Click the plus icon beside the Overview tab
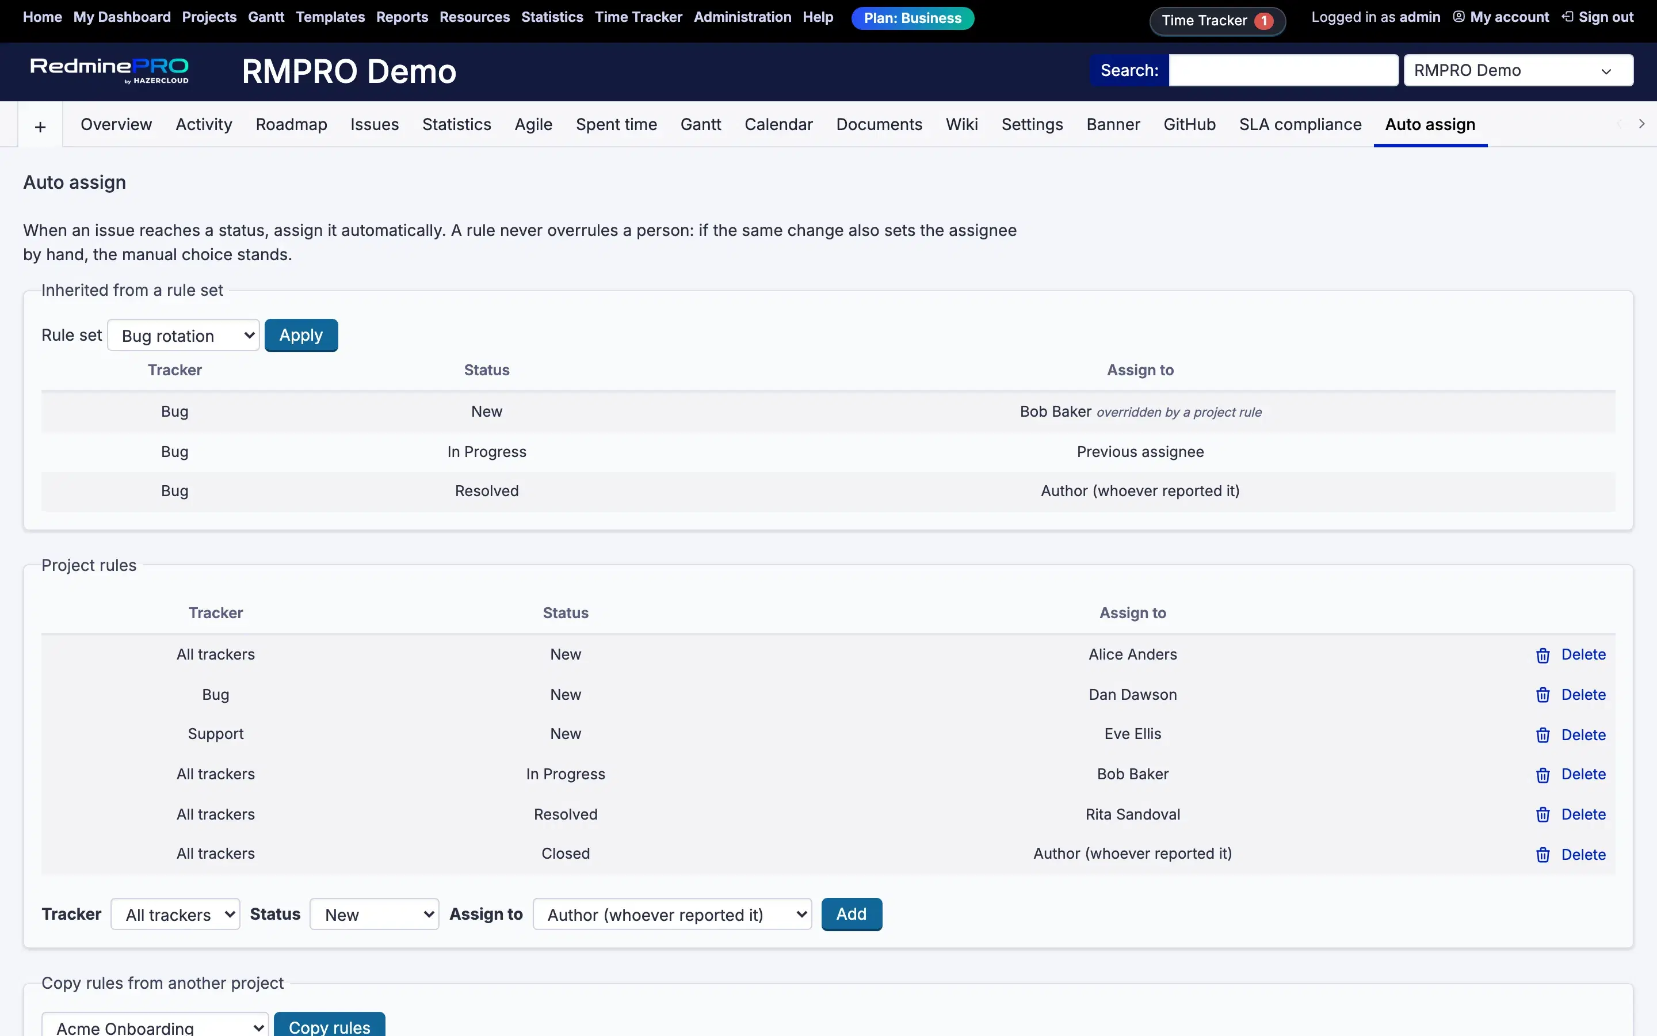Screen dimensions: 1657x1036 (40, 127)
